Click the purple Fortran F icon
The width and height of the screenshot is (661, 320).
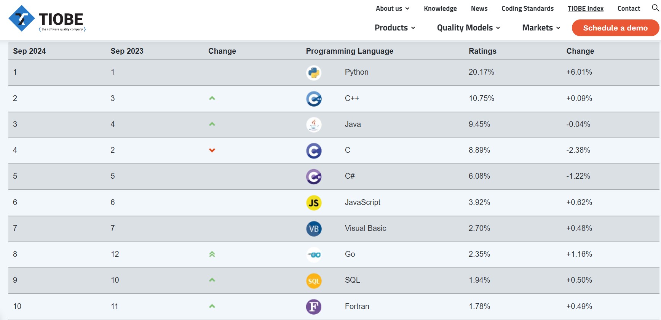coord(314,307)
